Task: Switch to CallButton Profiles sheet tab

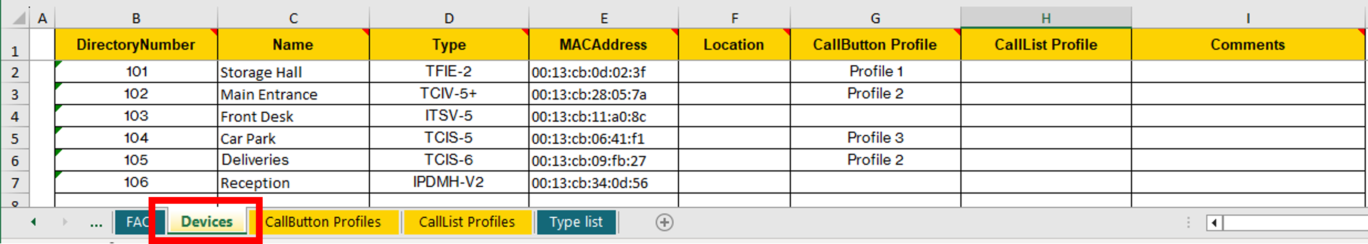Action: tap(323, 222)
